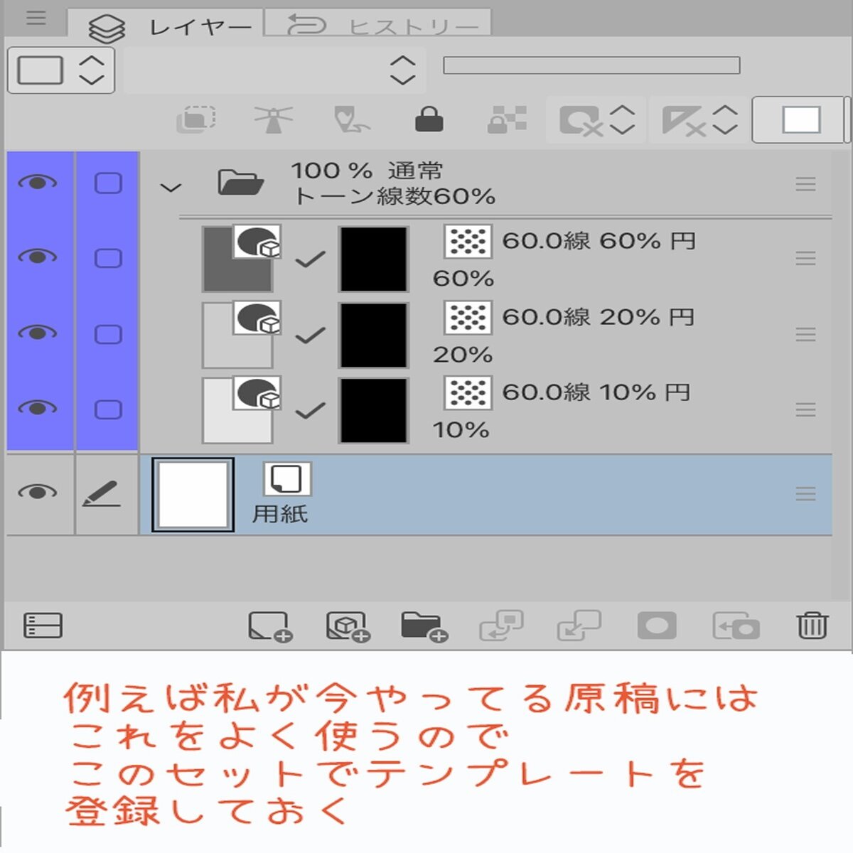
Task: Open the palette color stepper dropdown
Action: 61,70
